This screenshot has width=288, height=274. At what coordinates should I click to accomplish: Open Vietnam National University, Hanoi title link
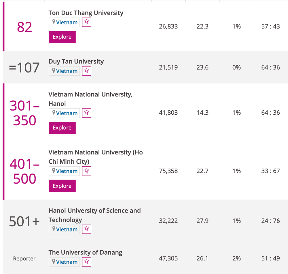(x=90, y=99)
